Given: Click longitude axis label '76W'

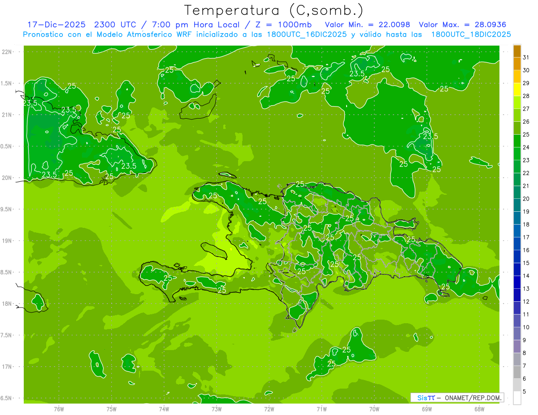Looking at the screenshot, I should (59, 409).
